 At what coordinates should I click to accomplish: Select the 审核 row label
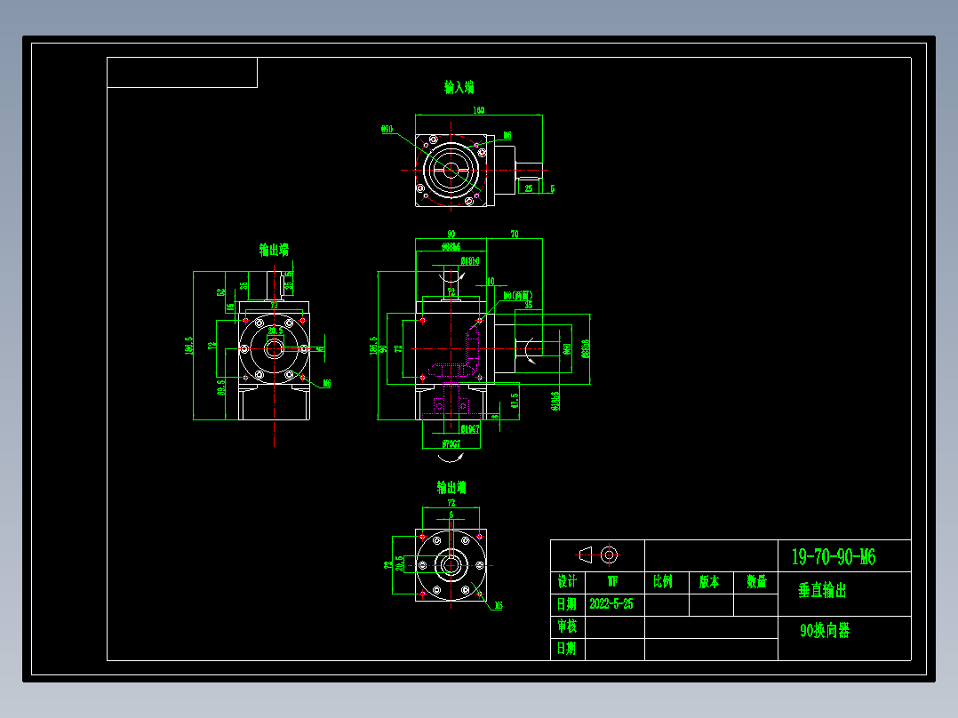[x=568, y=626]
